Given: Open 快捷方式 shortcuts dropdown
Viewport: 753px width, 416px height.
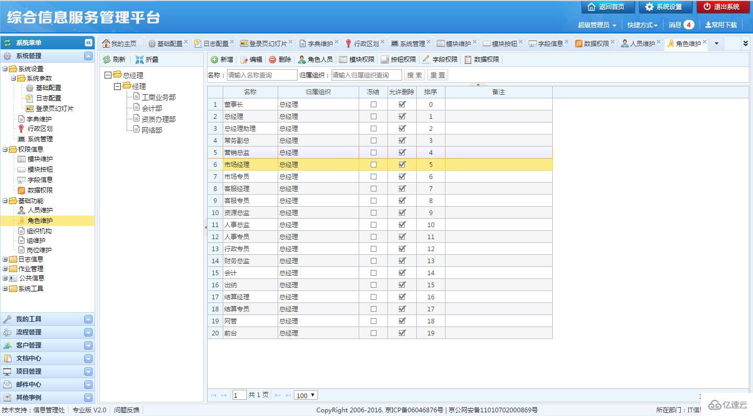Looking at the screenshot, I should tap(642, 25).
